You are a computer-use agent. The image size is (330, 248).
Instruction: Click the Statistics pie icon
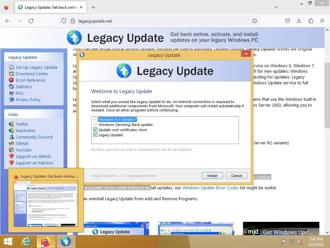pyautogui.click(x=11, y=87)
